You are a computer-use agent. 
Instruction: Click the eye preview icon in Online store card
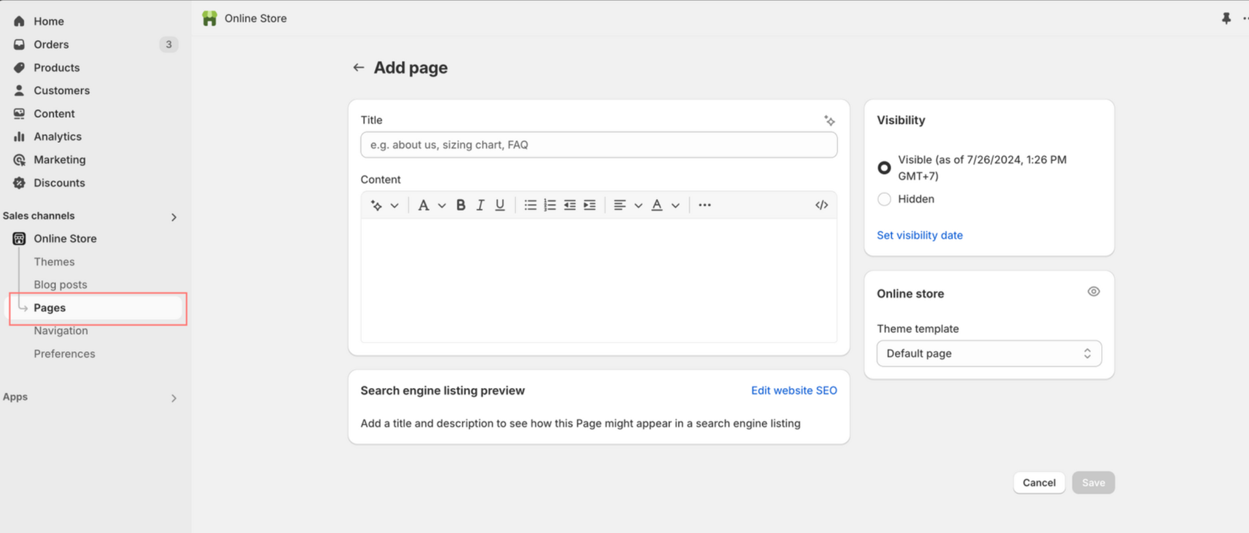click(x=1094, y=292)
